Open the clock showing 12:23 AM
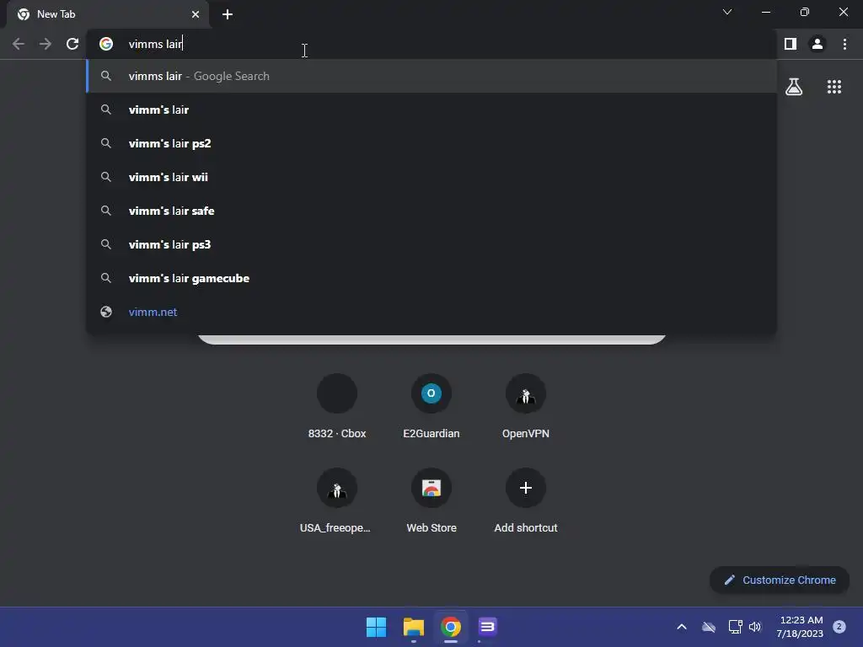This screenshot has width=863, height=647. point(800,627)
